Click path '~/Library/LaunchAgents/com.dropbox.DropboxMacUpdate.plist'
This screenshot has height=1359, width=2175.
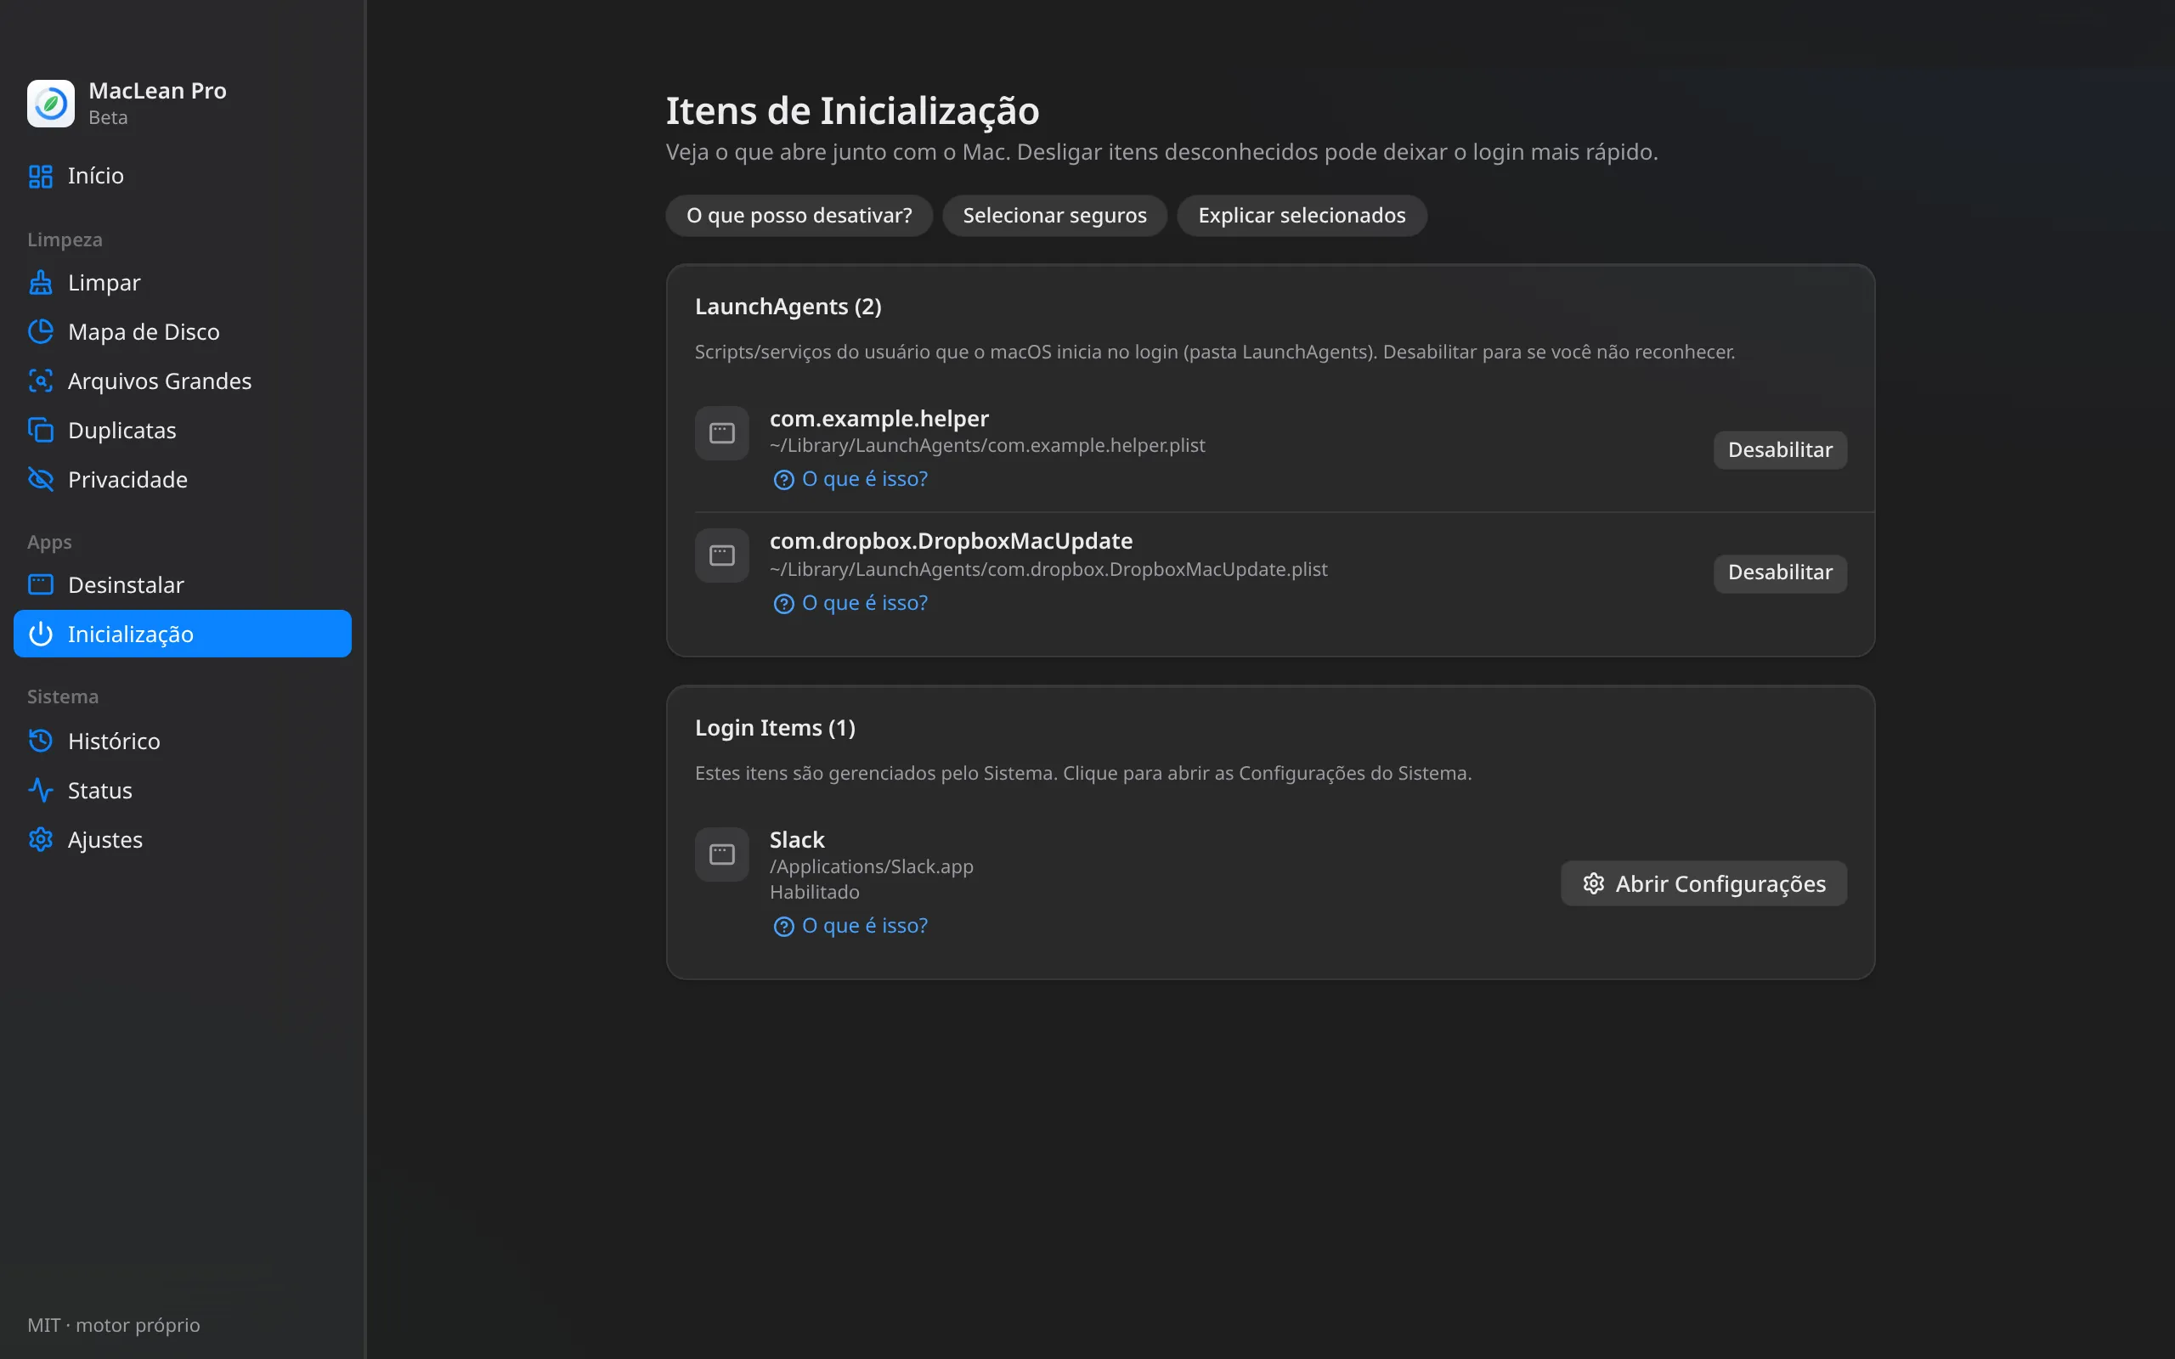point(1048,570)
